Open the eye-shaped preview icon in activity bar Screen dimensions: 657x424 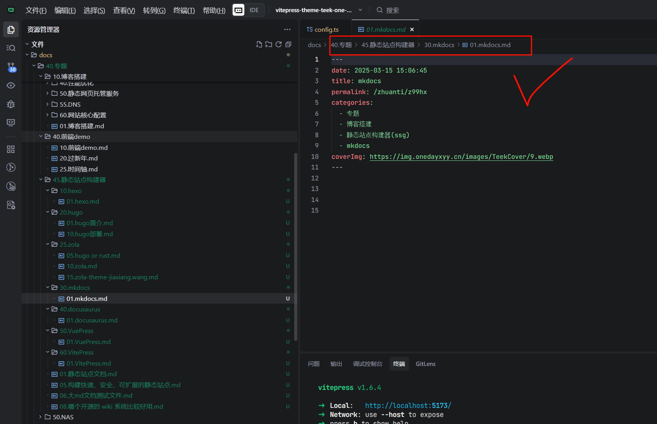click(11, 85)
